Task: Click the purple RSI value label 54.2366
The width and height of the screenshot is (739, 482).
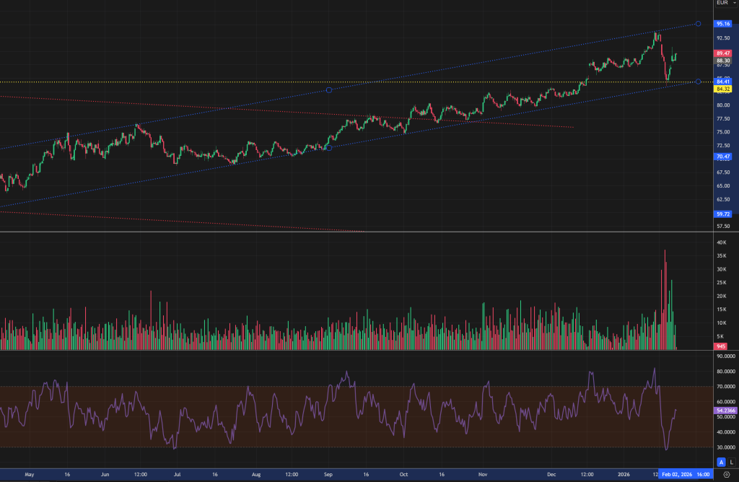Action: tap(724, 411)
